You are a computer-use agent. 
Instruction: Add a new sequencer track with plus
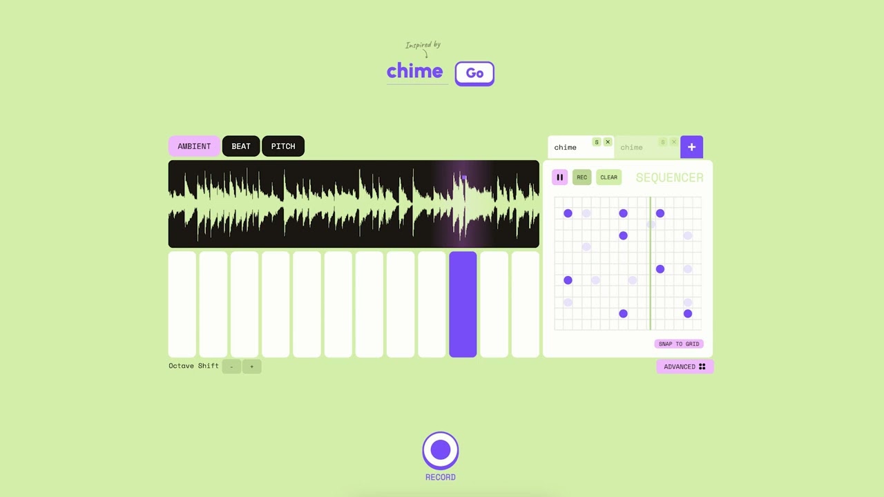[691, 147]
